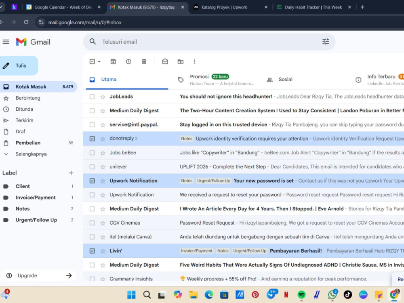Click the search options filter icon
The image size is (404, 303).
point(325,42)
